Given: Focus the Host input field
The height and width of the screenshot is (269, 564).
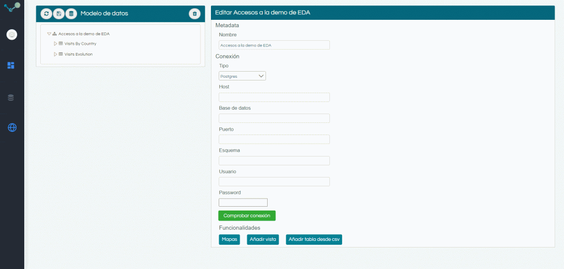Looking at the screenshot, I should (274, 97).
